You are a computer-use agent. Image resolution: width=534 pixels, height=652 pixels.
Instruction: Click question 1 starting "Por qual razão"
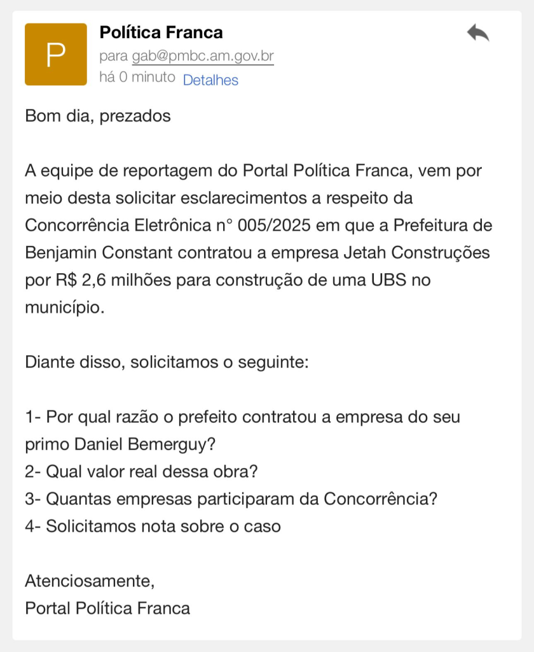242,418
